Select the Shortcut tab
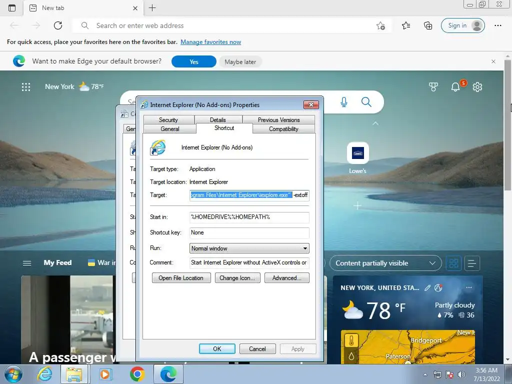512x384 pixels. pos(224,128)
